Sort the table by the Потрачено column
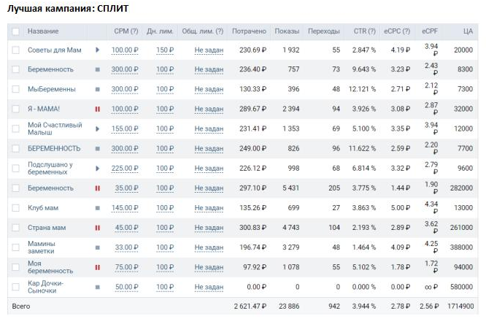Viewport: 486px width, 327px height. 249,31
